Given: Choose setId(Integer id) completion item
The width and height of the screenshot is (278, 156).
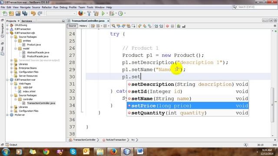Looking at the screenshot, I should 188,91.
